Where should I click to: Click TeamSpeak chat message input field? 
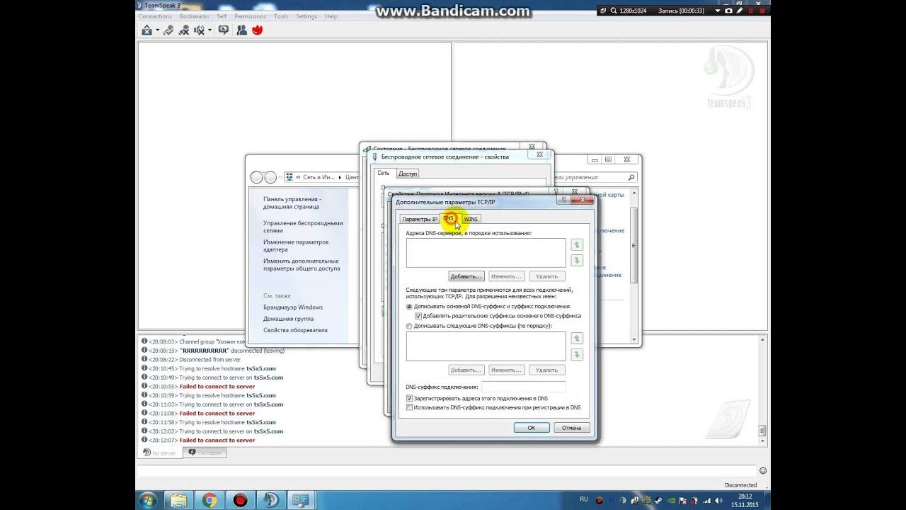click(446, 470)
